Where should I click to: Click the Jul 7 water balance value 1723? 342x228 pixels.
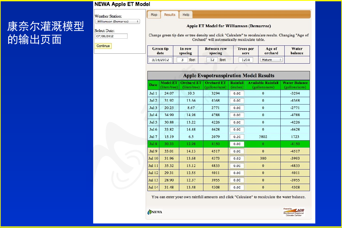point(295,137)
